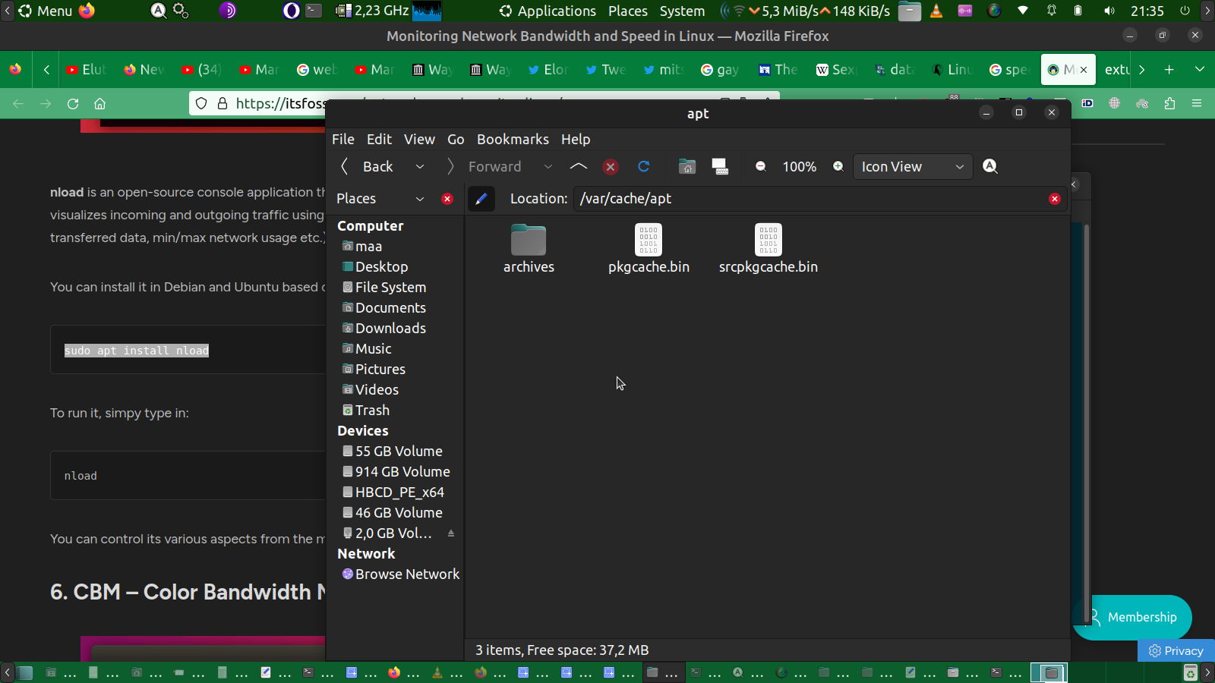The width and height of the screenshot is (1215, 683).
Task: Reload the current folder
Action: (644, 166)
